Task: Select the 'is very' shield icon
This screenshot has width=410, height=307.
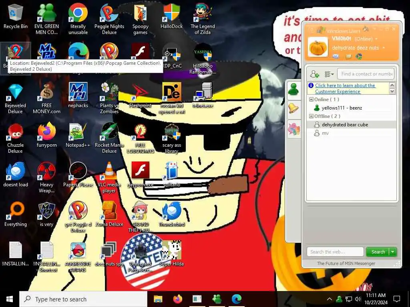Action: (46, 215)
